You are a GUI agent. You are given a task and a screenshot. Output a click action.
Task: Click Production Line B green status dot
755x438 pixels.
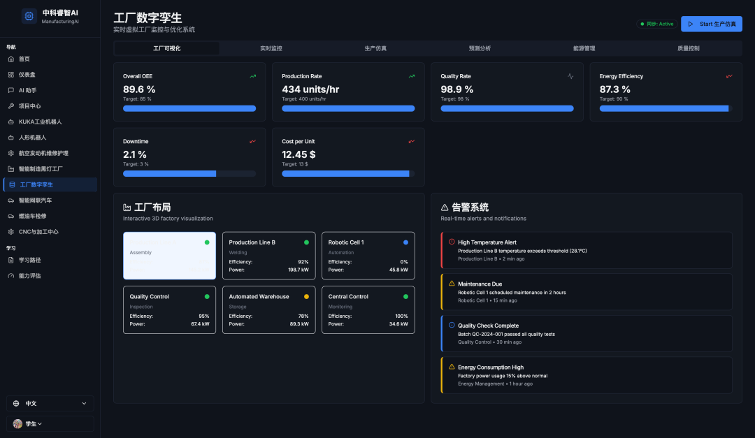click(306, 242)
